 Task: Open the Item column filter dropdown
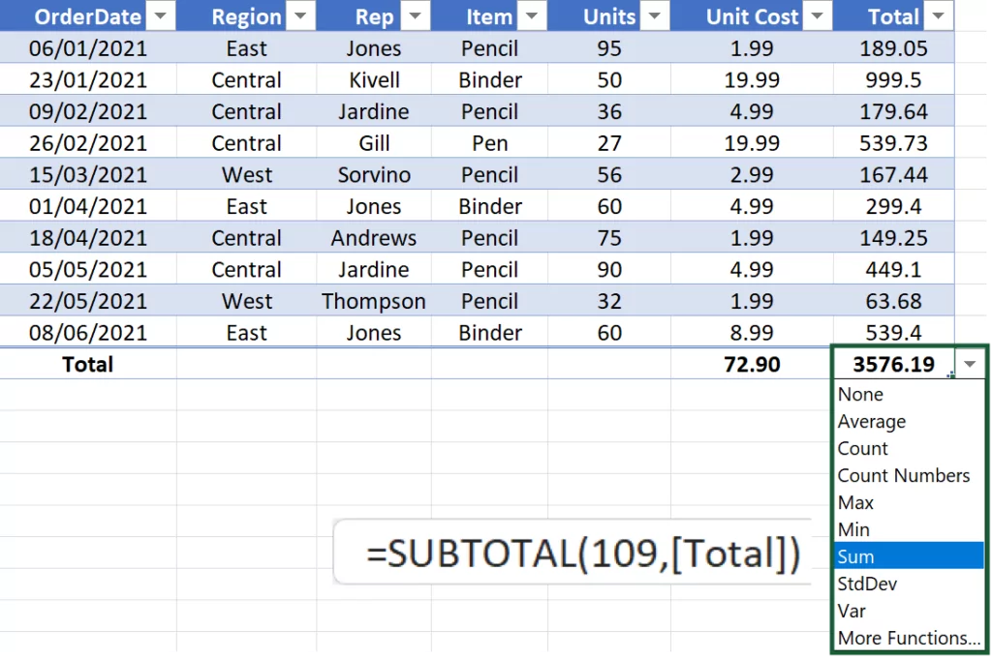point(532,16)
